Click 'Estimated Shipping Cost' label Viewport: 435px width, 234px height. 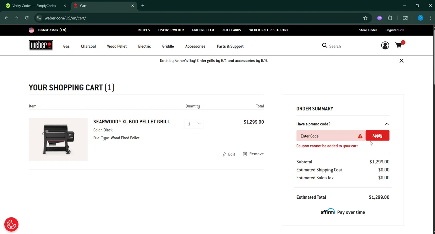tap(319, 170)
